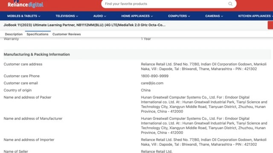
Task: Open the Televisions menu
Action: click(x=67, y=16)
